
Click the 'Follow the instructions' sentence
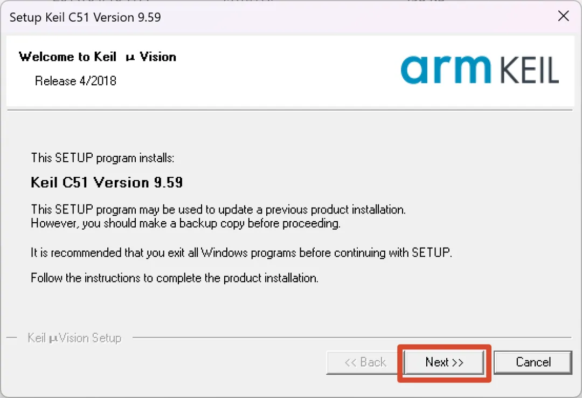175,278
